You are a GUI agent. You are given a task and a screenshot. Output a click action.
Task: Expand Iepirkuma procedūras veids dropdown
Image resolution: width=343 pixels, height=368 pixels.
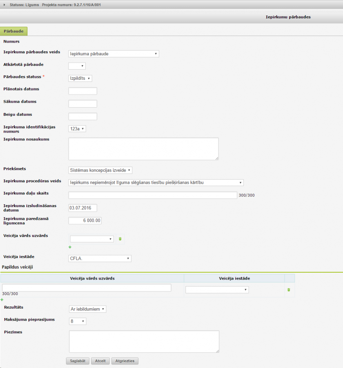[x=156, y=183]
